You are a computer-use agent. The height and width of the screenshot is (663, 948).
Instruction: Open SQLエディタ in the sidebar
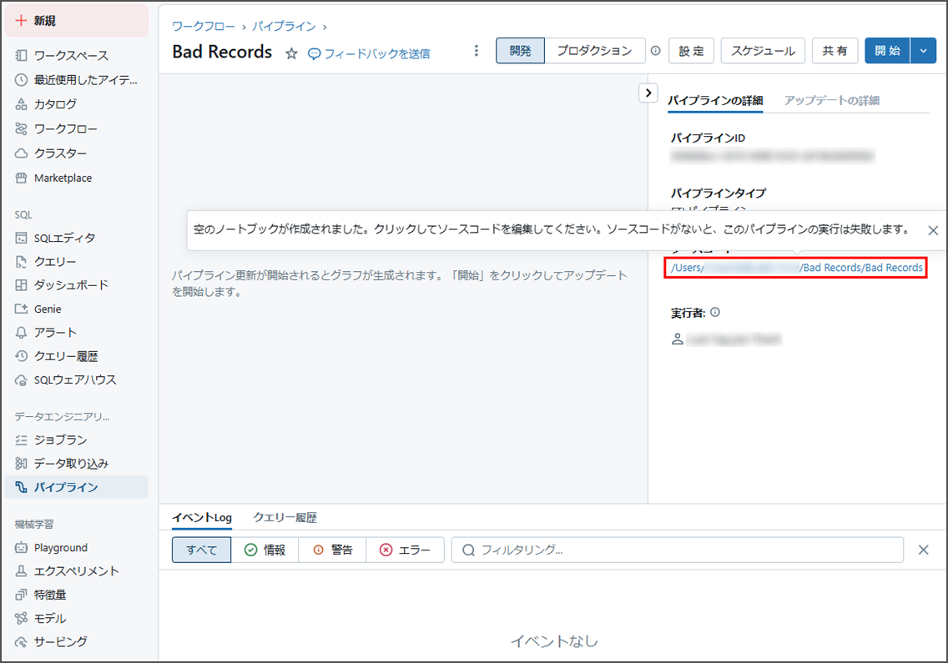[x=64, y=238]
